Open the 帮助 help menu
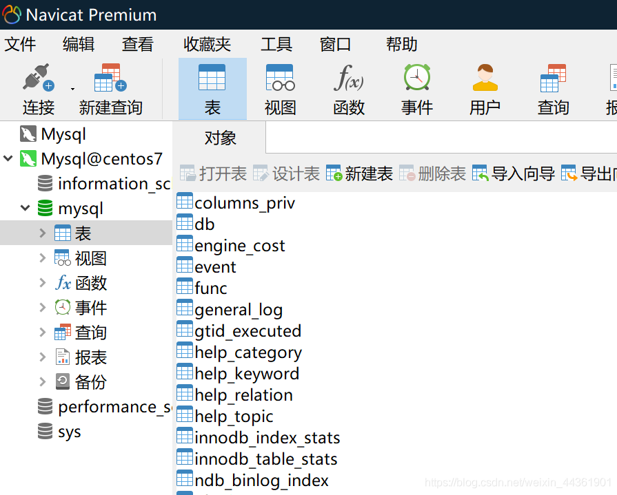 401,44
